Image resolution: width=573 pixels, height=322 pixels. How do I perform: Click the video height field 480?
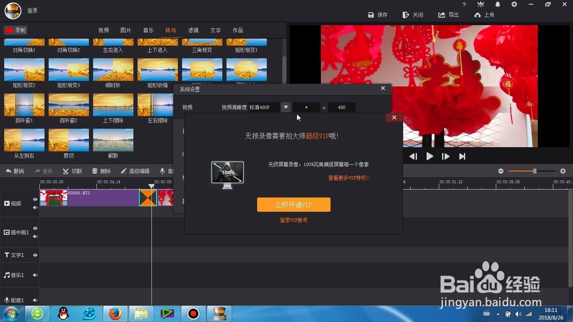(x=342, y=107)
